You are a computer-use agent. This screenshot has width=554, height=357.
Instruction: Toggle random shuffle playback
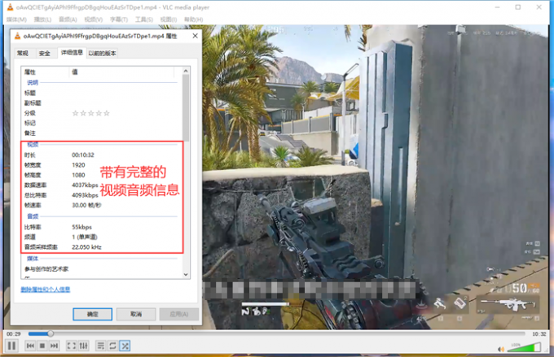(x=125, y=346)
